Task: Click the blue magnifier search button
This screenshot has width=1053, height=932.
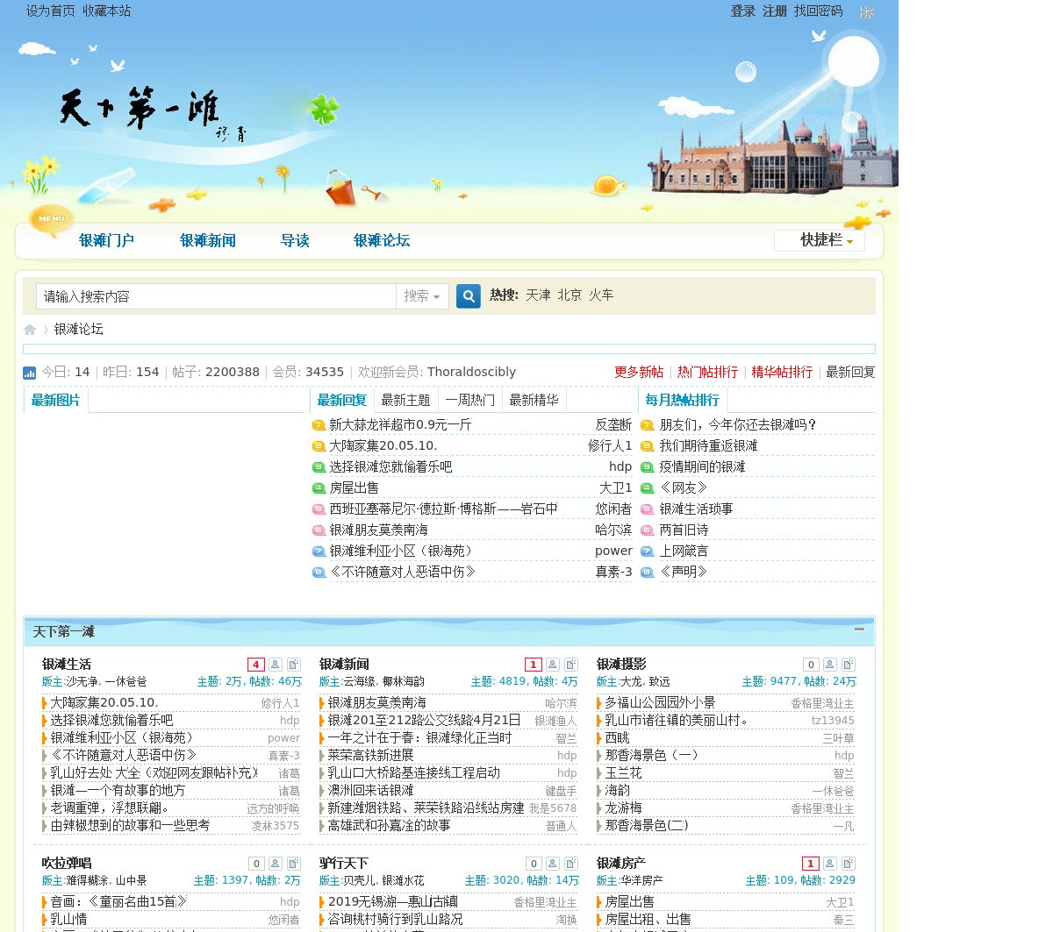Action: (469, 296)
